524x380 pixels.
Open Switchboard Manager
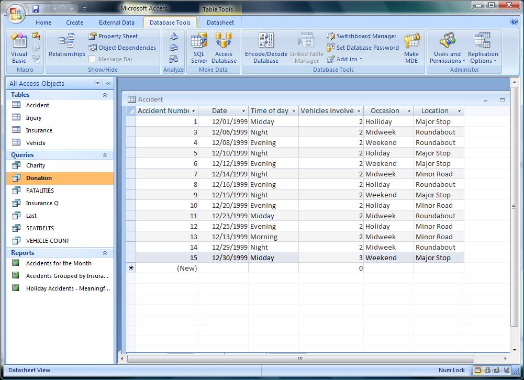coord(362,36)
